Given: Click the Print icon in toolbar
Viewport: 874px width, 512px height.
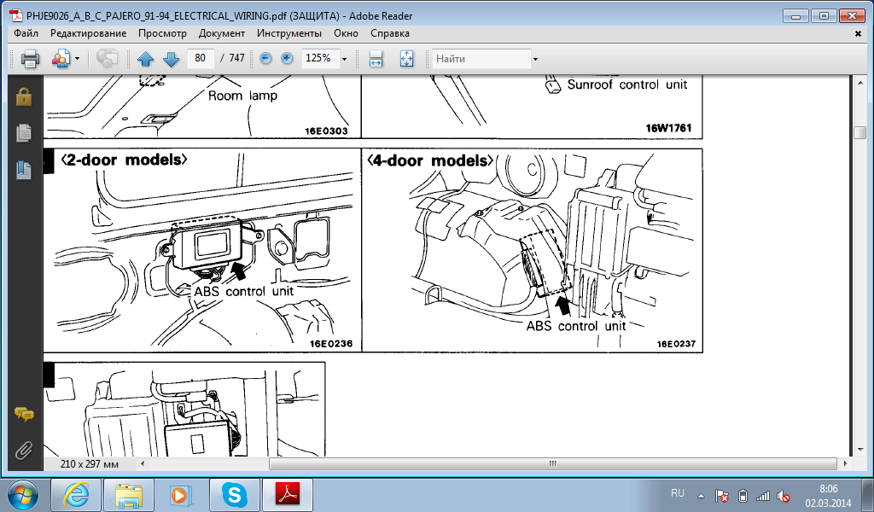Looking at the screenshot, I should (30, 59).
